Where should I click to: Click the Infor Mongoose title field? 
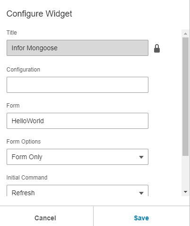coord(78,48)
